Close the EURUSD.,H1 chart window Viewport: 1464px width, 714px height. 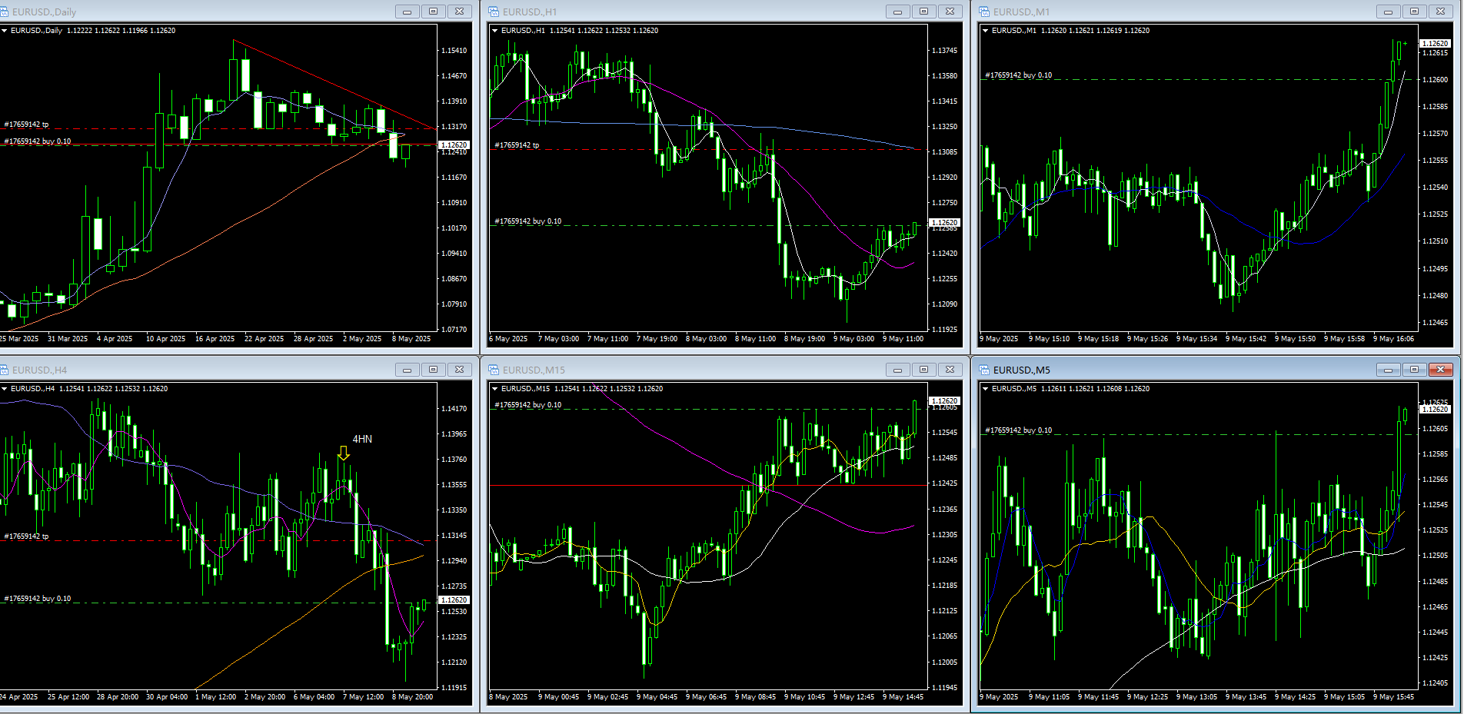click(950, 12)
